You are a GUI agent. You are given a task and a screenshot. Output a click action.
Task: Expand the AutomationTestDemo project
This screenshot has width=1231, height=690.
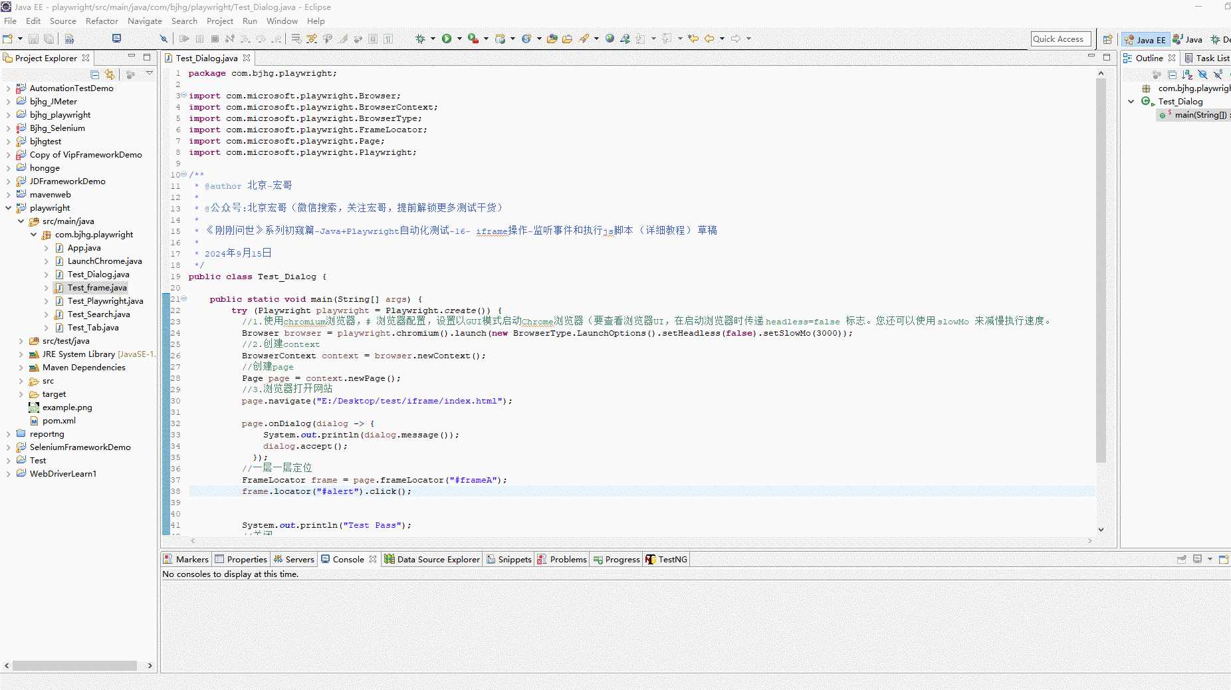(x=8, y=88)
